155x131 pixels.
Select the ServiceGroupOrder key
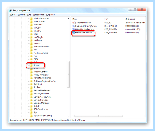pyautogui.click(x=42, y=97)
